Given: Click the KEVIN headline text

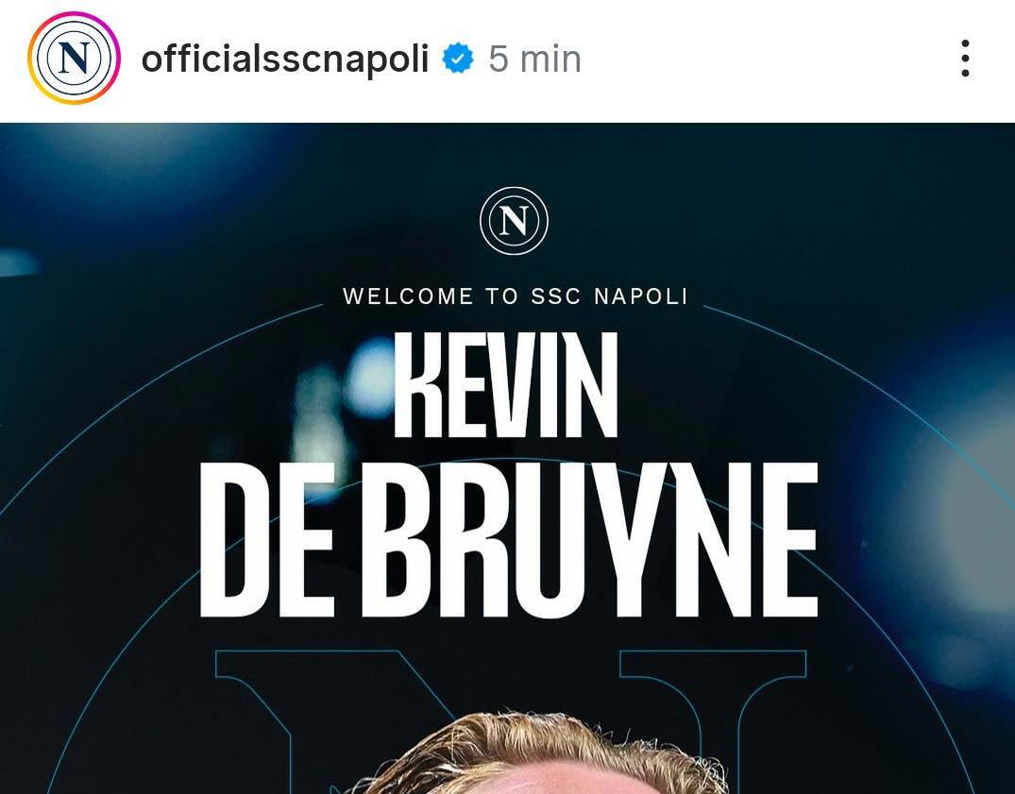Looking at the screenshot, I should click(505, 385).
